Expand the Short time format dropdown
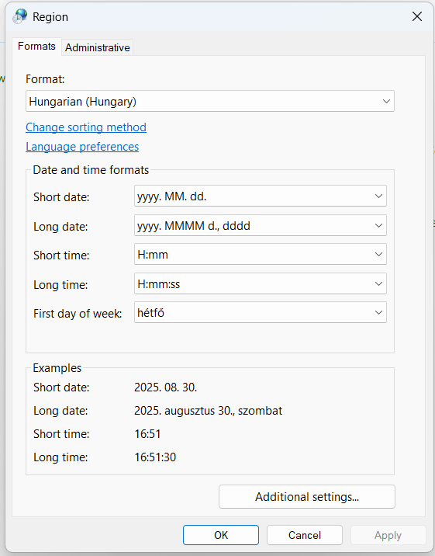Screen dimensions: 435x556 [x=261, y=254]
